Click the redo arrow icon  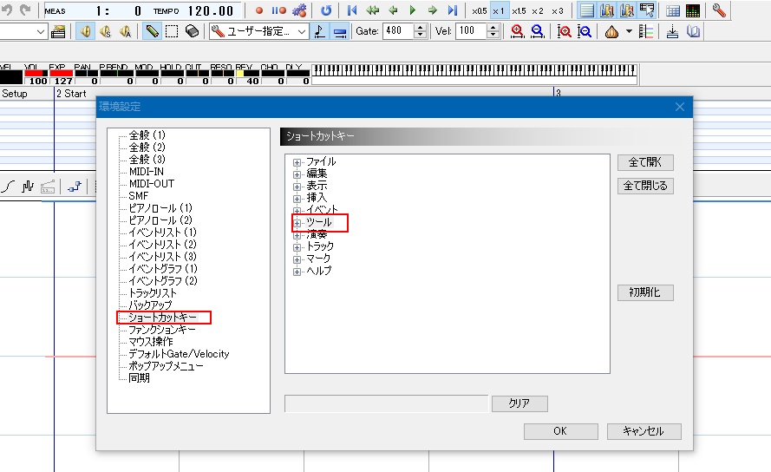(25, 10)
